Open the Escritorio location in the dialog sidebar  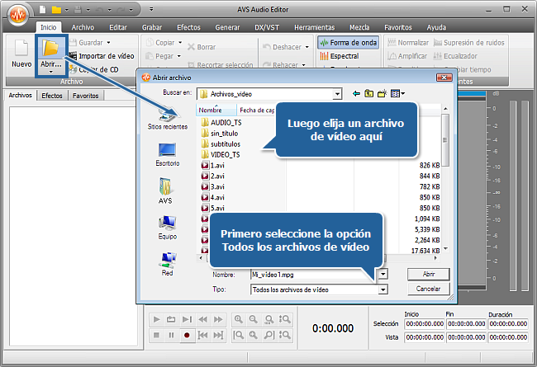pyautogui.click(x=168, y=154)
